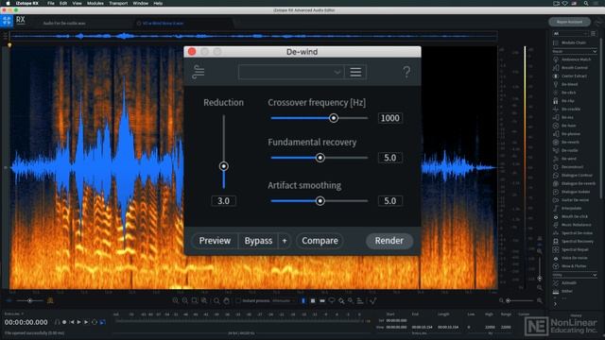Open the View menu
This screenshot has width=605, height=340.
[x=78, y=3]
